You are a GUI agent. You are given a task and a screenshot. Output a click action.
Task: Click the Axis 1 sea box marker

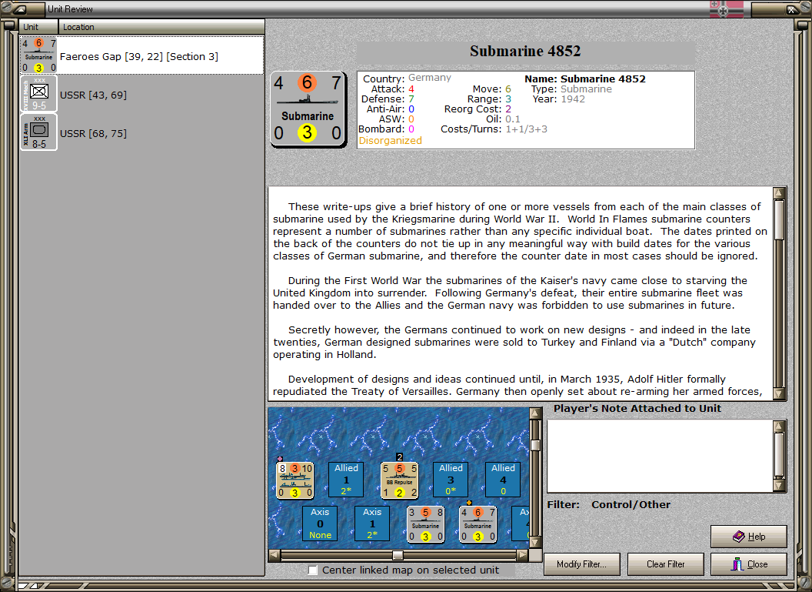[372, 523]
